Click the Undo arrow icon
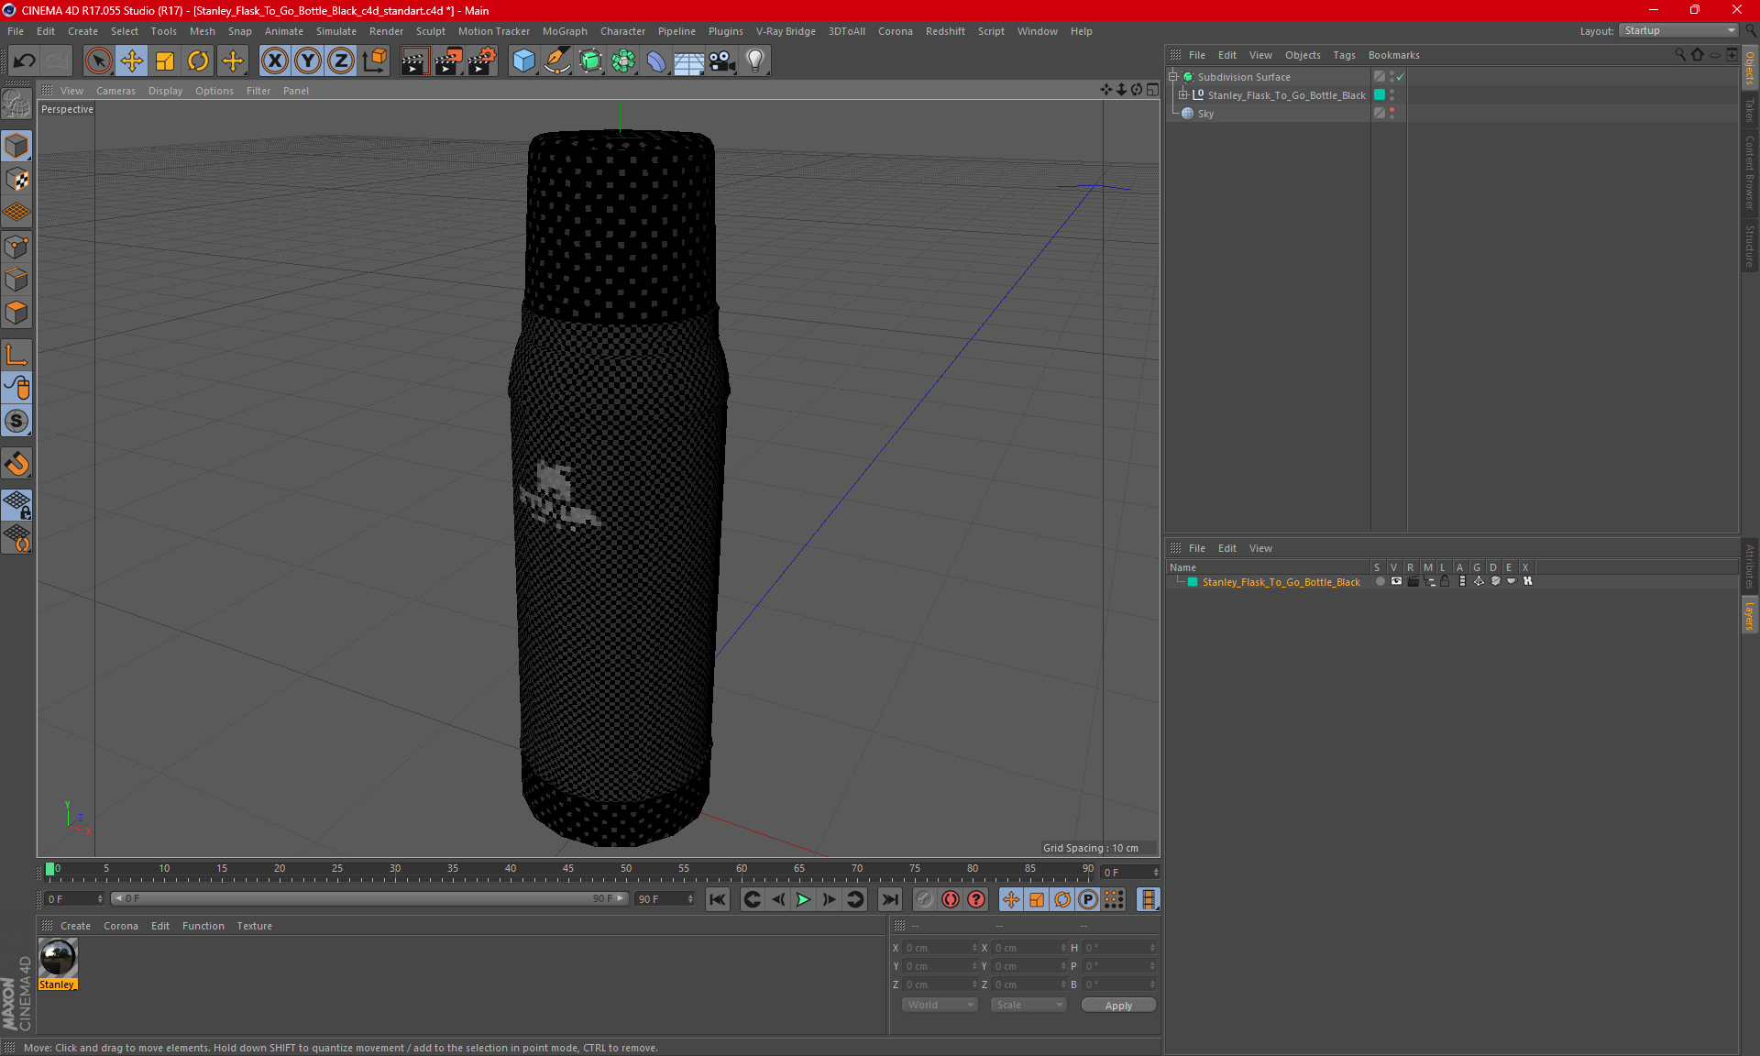 [x=25, y=60]
